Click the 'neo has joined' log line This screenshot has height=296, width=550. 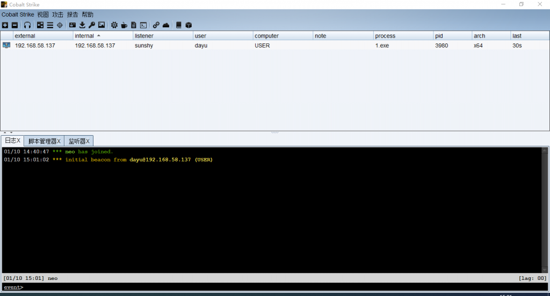tap(58, 152)
